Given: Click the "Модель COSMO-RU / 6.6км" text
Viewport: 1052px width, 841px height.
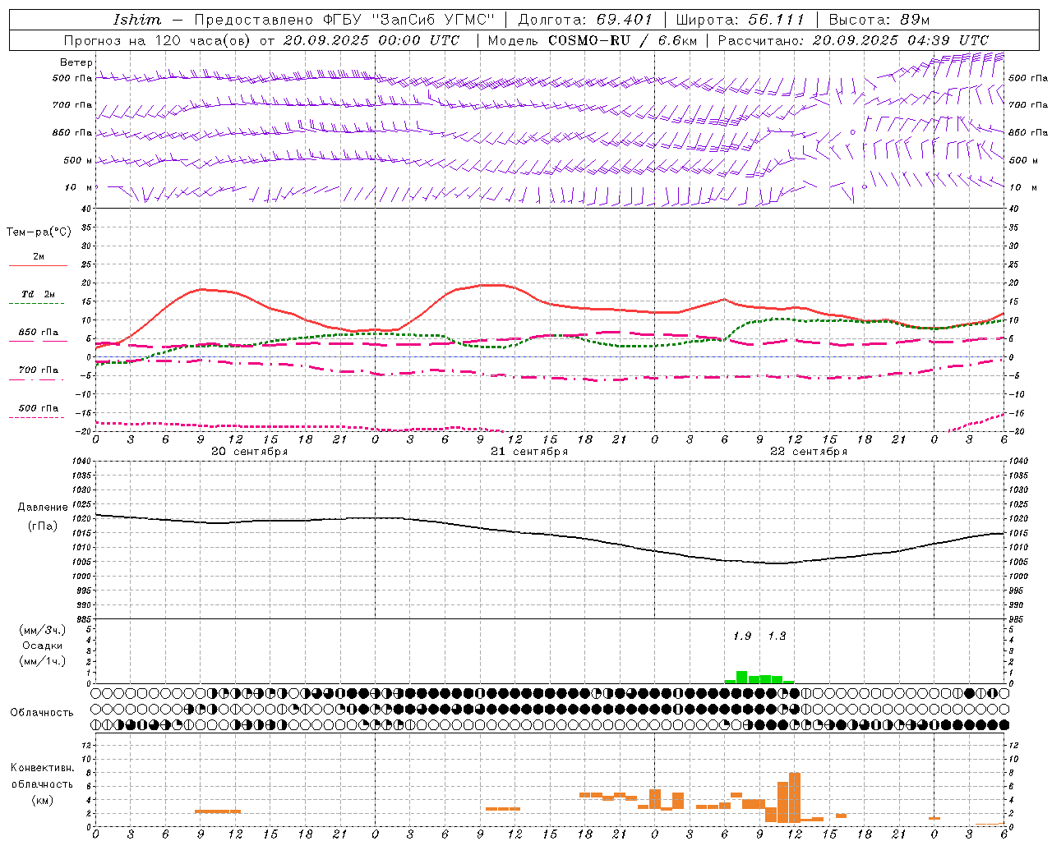Looking at the screenshot, I should (593, 40).
